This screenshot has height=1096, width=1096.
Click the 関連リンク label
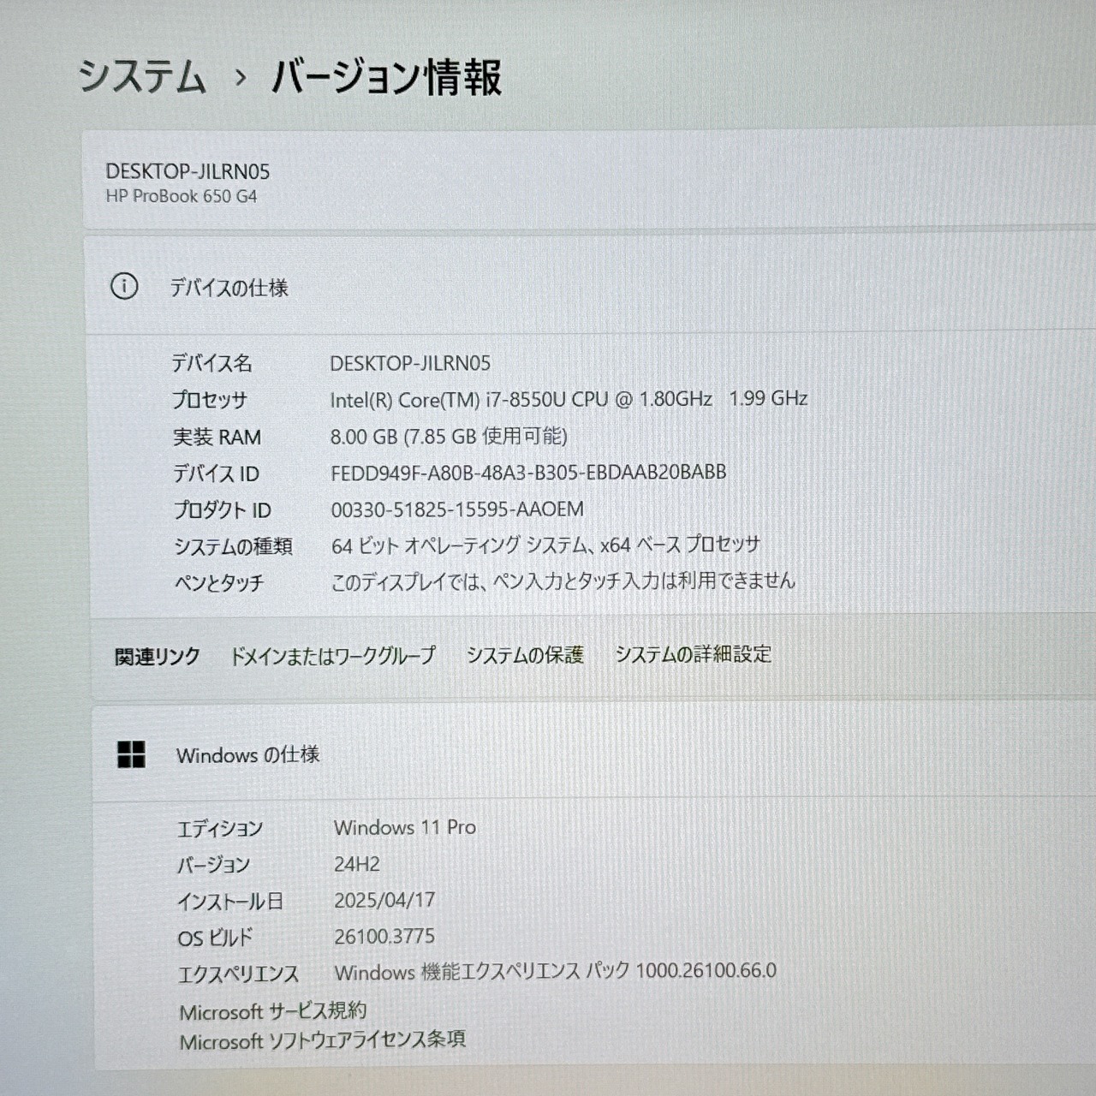coord(156,655)
